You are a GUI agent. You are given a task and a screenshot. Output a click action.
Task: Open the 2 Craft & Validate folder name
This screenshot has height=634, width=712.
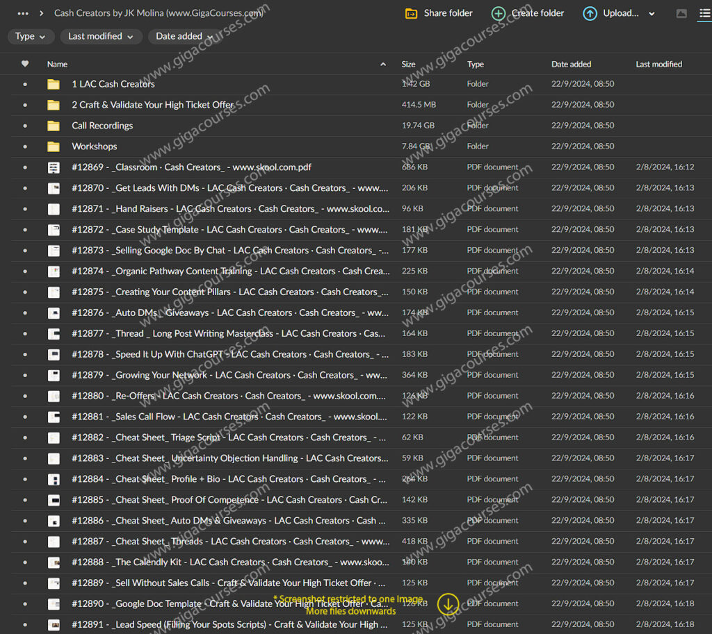tap(153, 105)
